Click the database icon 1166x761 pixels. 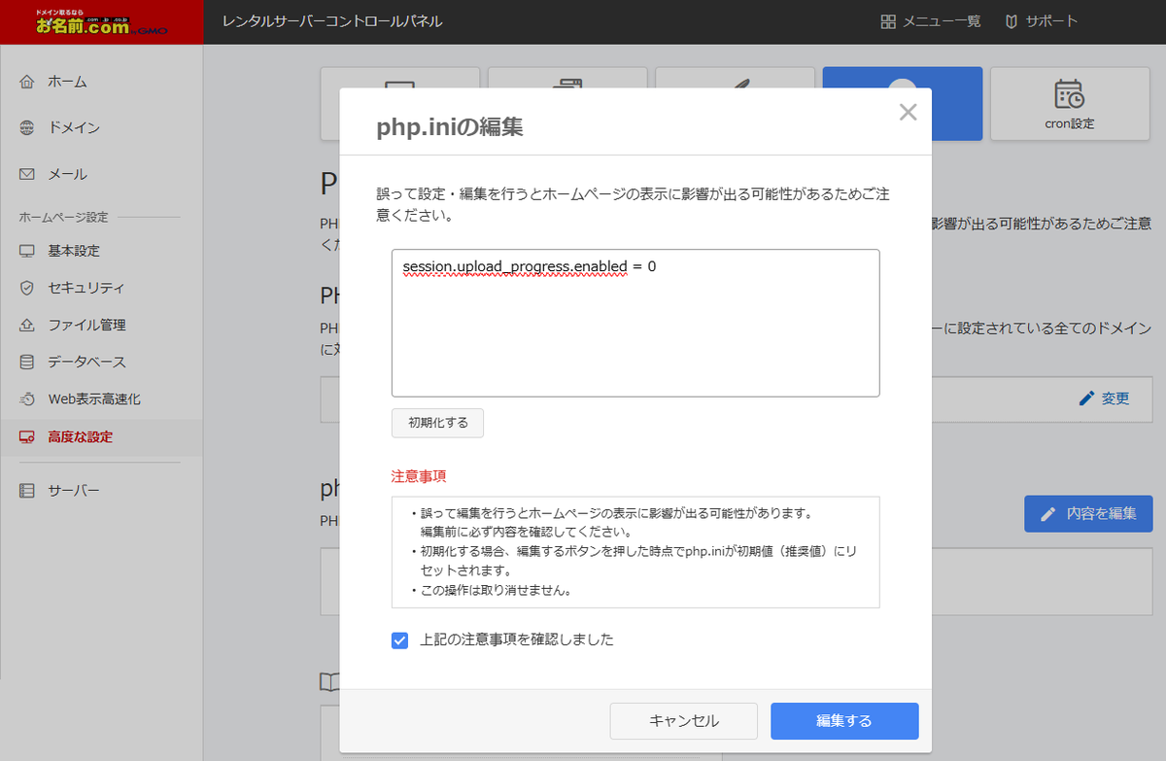[x=27, y=362]
